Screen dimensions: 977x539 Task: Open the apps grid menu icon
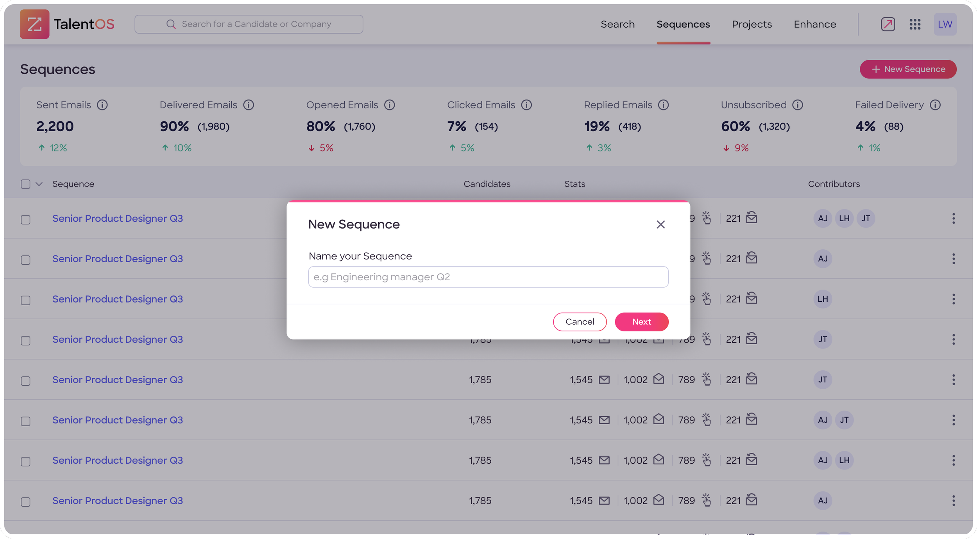tap(915, 24)
